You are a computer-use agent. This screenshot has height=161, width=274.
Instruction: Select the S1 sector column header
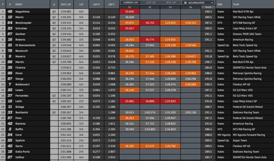(129, 7)
